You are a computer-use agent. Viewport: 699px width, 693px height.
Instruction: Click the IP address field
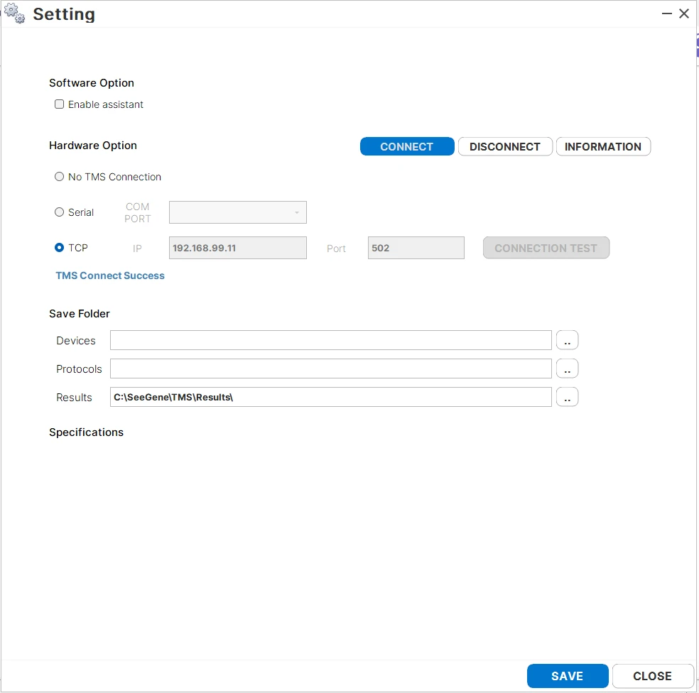pyautogui.click(x=237, y=248)
